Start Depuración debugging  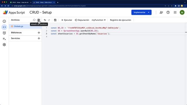coord(82,20)
